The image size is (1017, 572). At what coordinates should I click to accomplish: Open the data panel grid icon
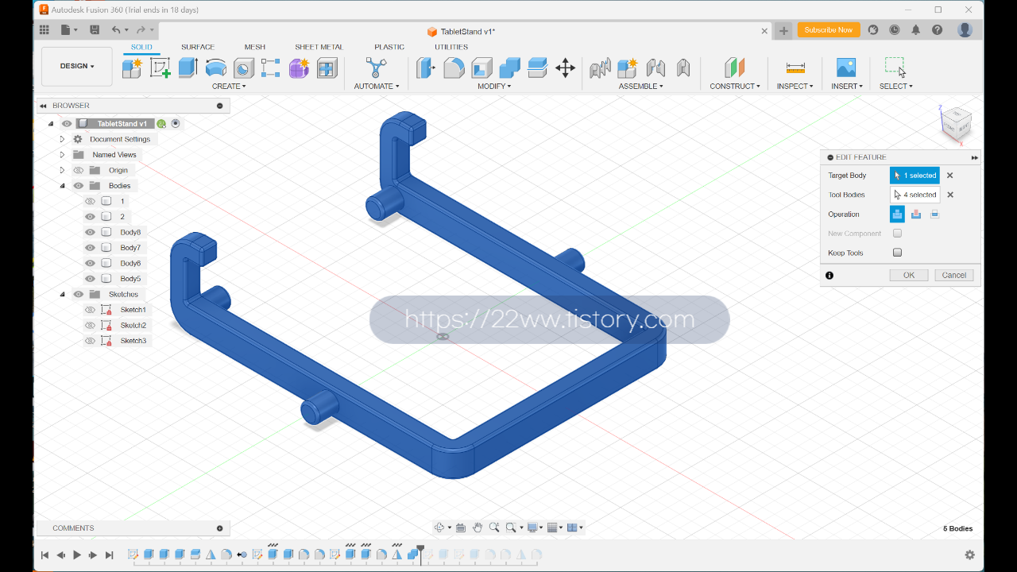coord(44,30)
